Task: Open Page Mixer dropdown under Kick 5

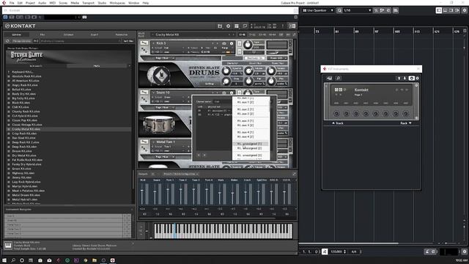Action: point(165,58)
